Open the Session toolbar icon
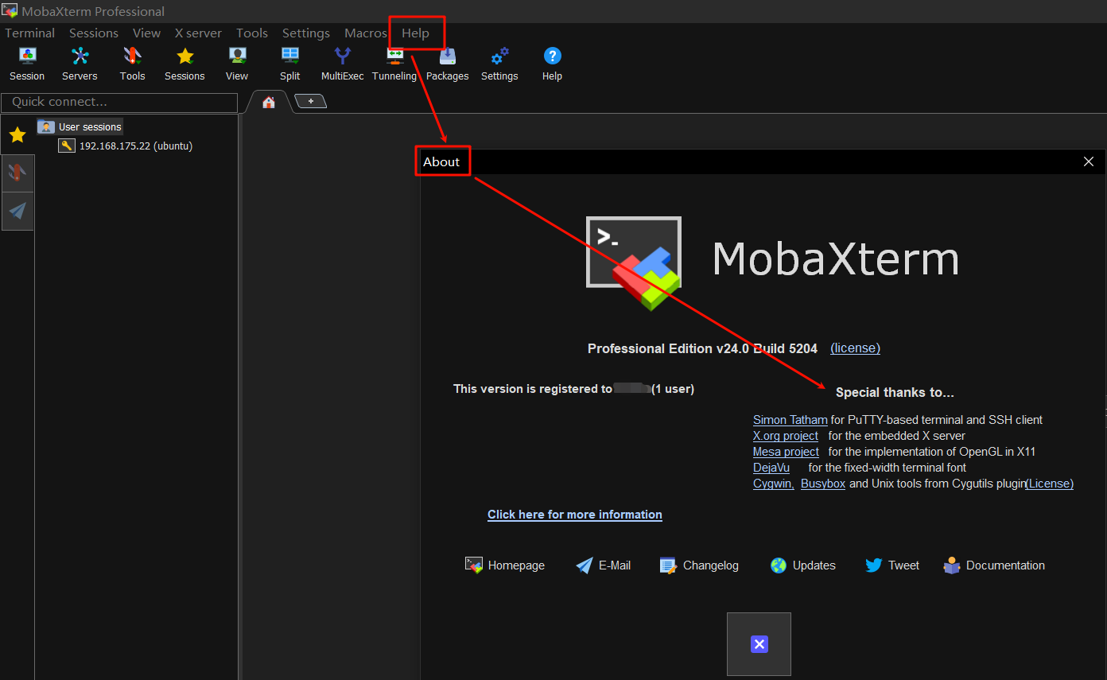This screenshot has height=680, width=1107. point(27,64)
